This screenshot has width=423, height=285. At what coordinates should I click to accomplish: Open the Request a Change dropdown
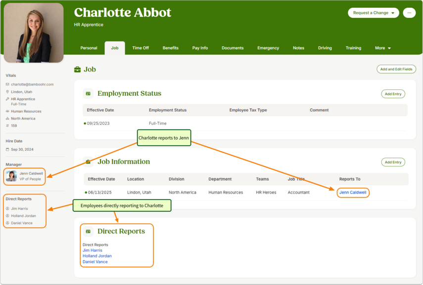point(374,13)
